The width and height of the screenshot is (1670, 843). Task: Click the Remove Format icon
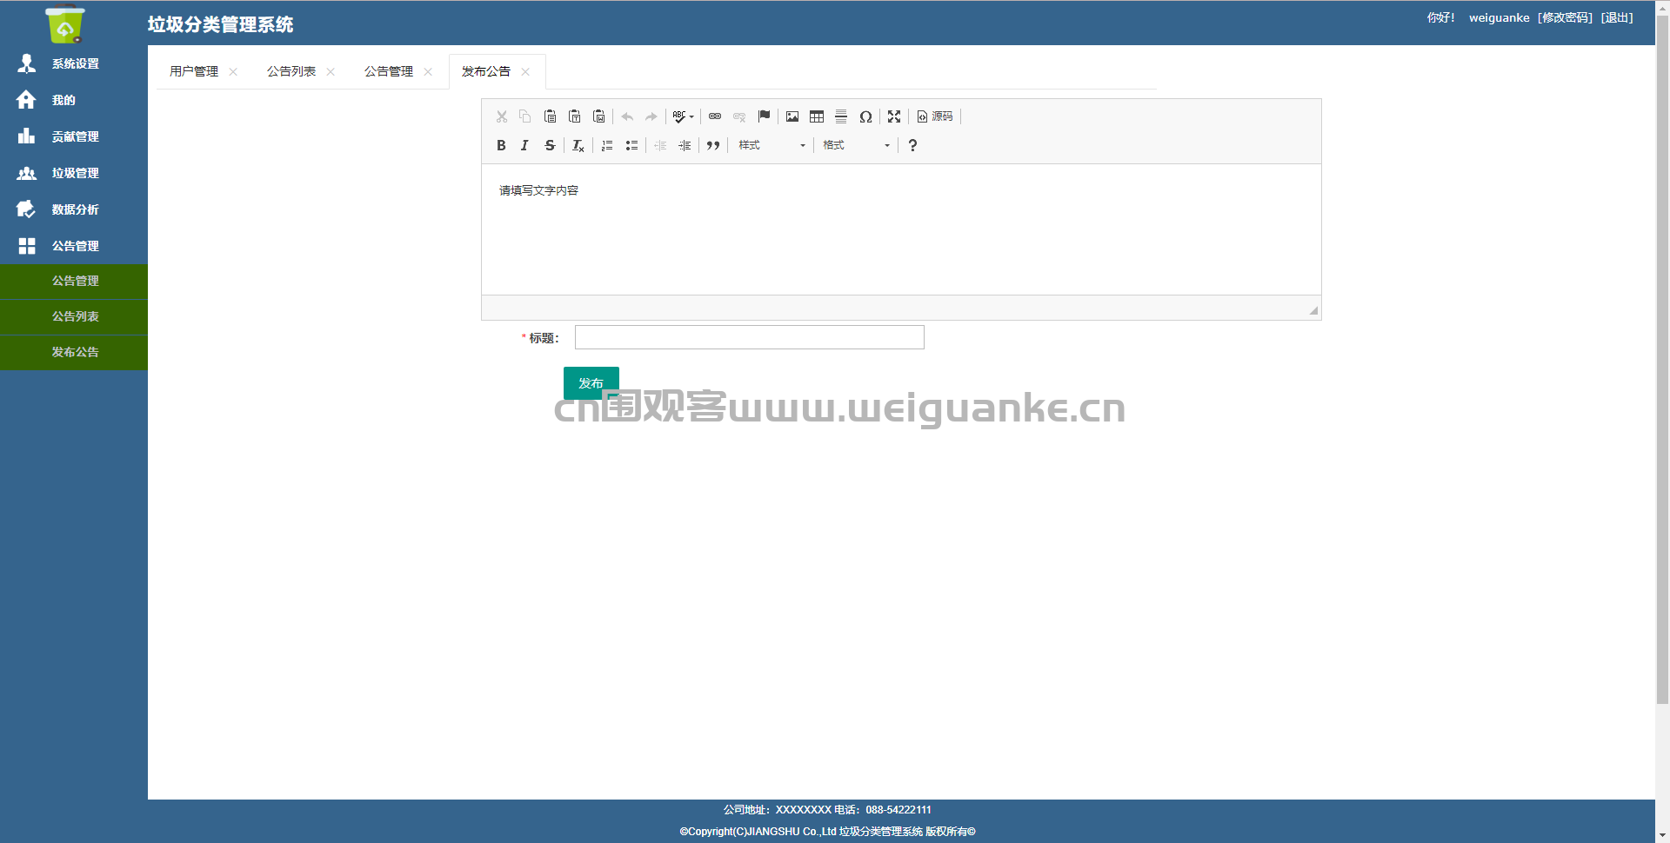(x=578, y=145)
